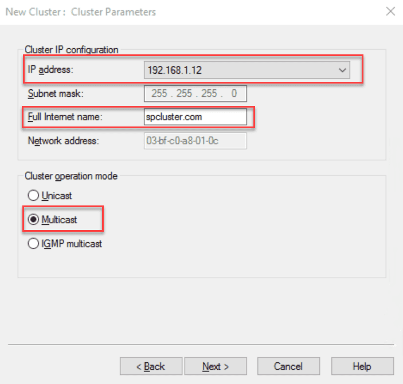
Task: Close the Cluster Parameters dialog window
Action: coord(390,11)
